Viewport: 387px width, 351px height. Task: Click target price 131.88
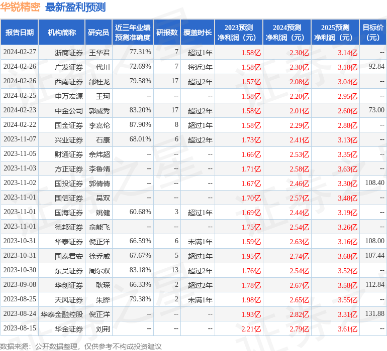tap(374, 313)
